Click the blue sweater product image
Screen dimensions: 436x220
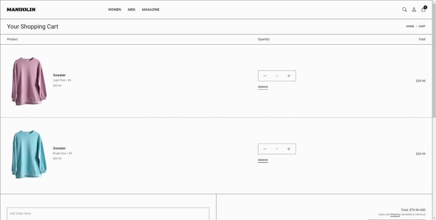point(29,154)
